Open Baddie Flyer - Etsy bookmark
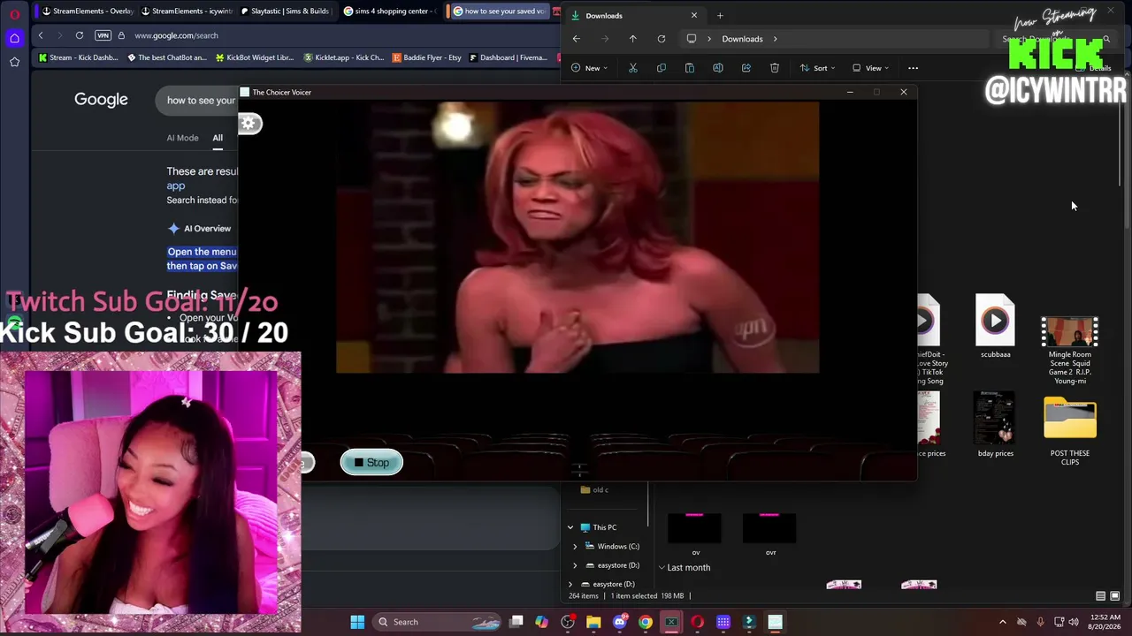Screen dimensions: 1132x636 click(426, 57)
